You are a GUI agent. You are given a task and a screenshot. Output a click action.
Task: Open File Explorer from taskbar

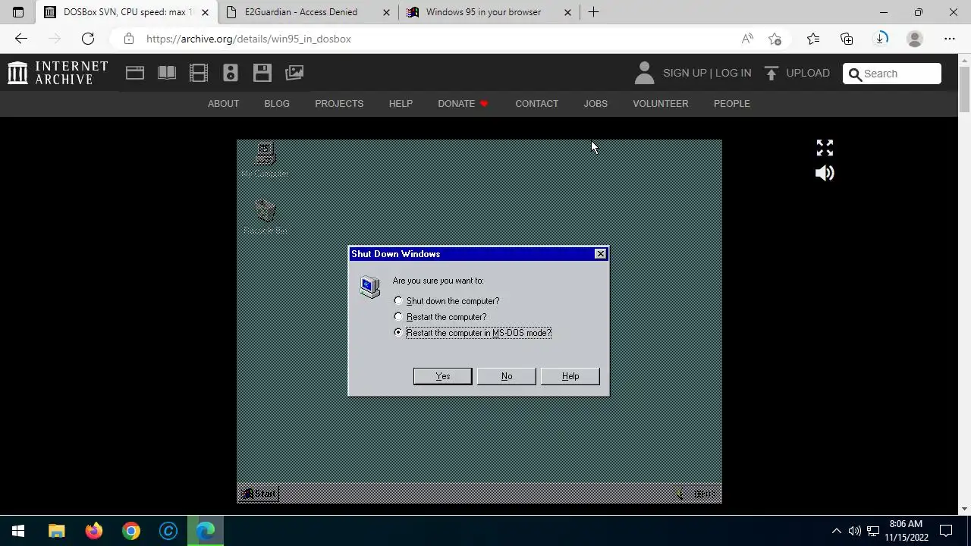coord(57,531)
